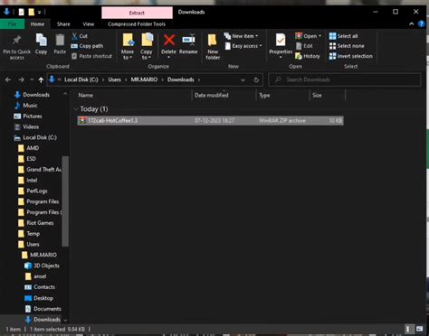Collapse the ribbon with chevron
429x336 pixels.
(412, 24)
